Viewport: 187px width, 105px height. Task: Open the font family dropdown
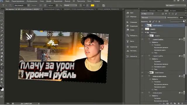click(x=29, y=6)
